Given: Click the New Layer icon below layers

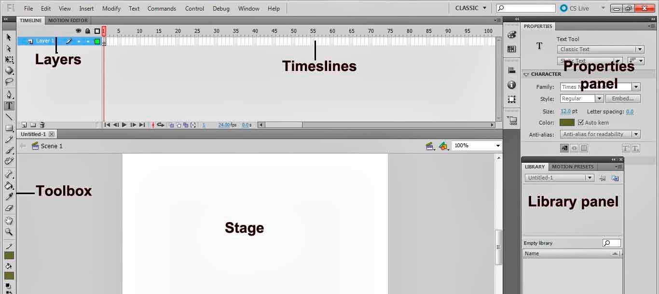Looking at the screenshot, I should [x=24, y=125].
